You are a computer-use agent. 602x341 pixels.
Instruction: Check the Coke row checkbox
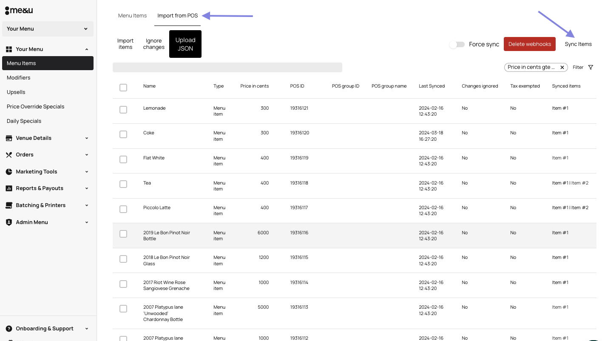coord(123,134)
